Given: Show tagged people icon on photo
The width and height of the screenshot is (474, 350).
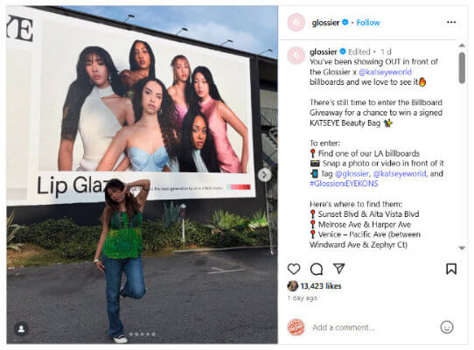Looking at the screenshot, I should (x=21, y=329).
